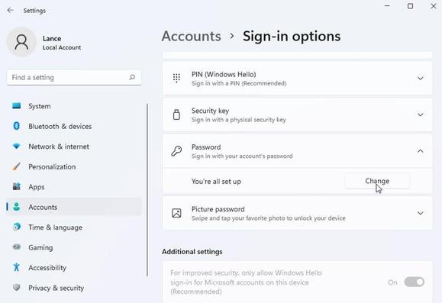Click the Lance user avatar icon
Image resolution: width=442 pixels, height=303 pixels.
click(21, 42)
